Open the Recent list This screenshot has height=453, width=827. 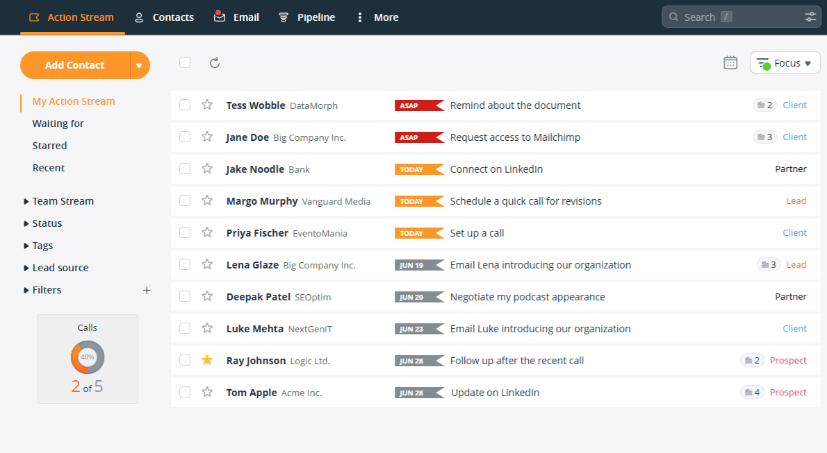pyautogui.click(x=49, y=167)
